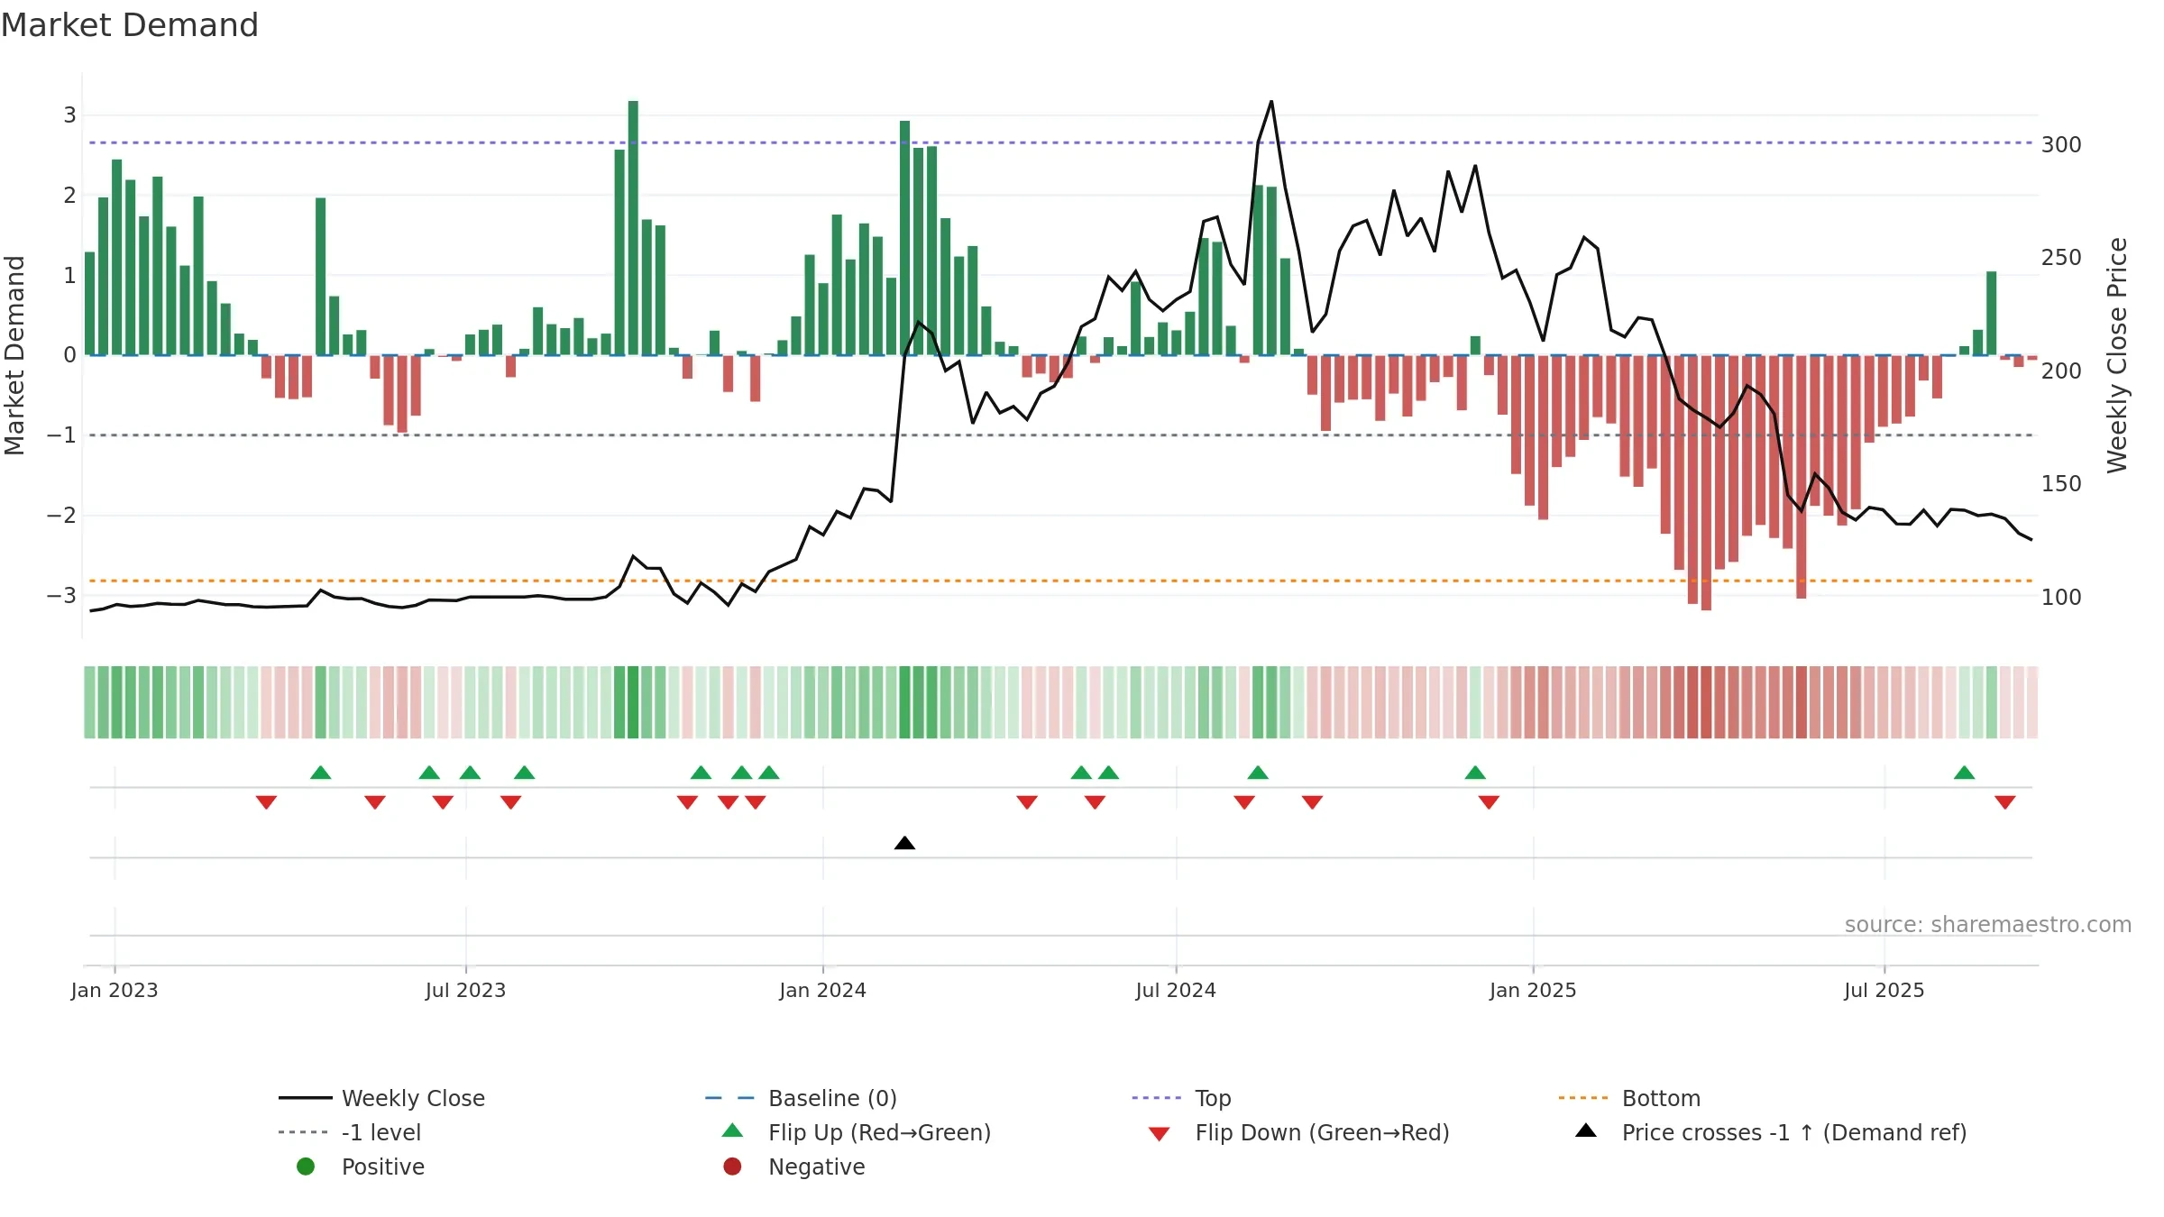This screenshot has width=2164, height=1217.
Task: Click the 300 price tick label
Action: coord(2061,144)
